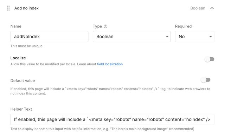225x137 pixels.
Task: Click the Required column label
Action: (x=183, y=26)
